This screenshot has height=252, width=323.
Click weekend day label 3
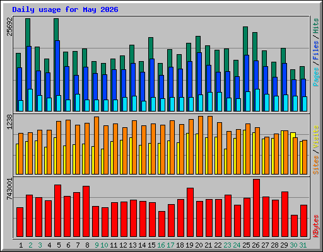click(x=40, y=245)
